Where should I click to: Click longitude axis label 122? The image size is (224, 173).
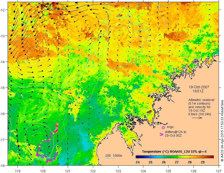(93, 171)
